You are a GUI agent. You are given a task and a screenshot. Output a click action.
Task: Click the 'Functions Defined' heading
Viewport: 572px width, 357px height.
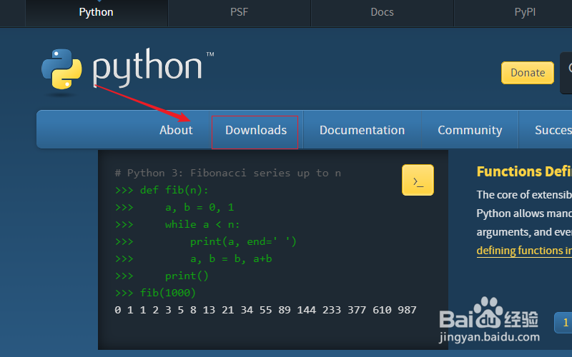click(x=524, y=171)
